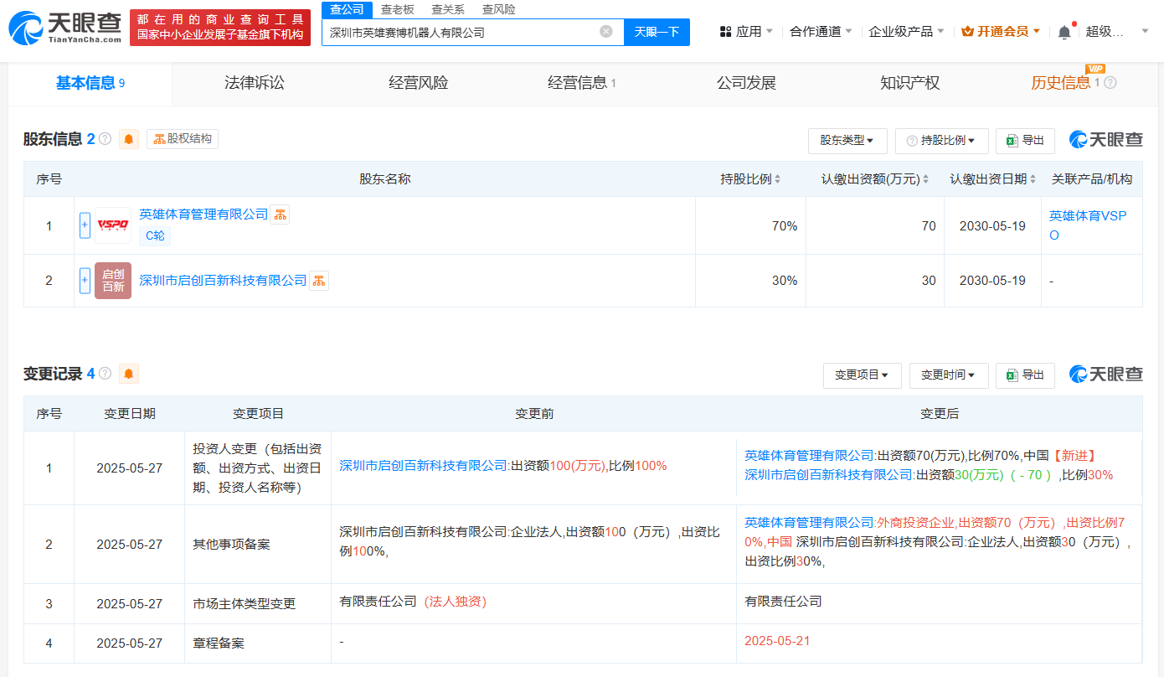Viewport: 1164px width, 677px height.
Task: Open the 持股比例 dropdown filter
Action: [x=941, y=141]
